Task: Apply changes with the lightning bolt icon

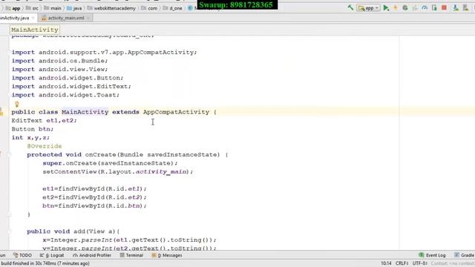Action: [x=396, y=8]
